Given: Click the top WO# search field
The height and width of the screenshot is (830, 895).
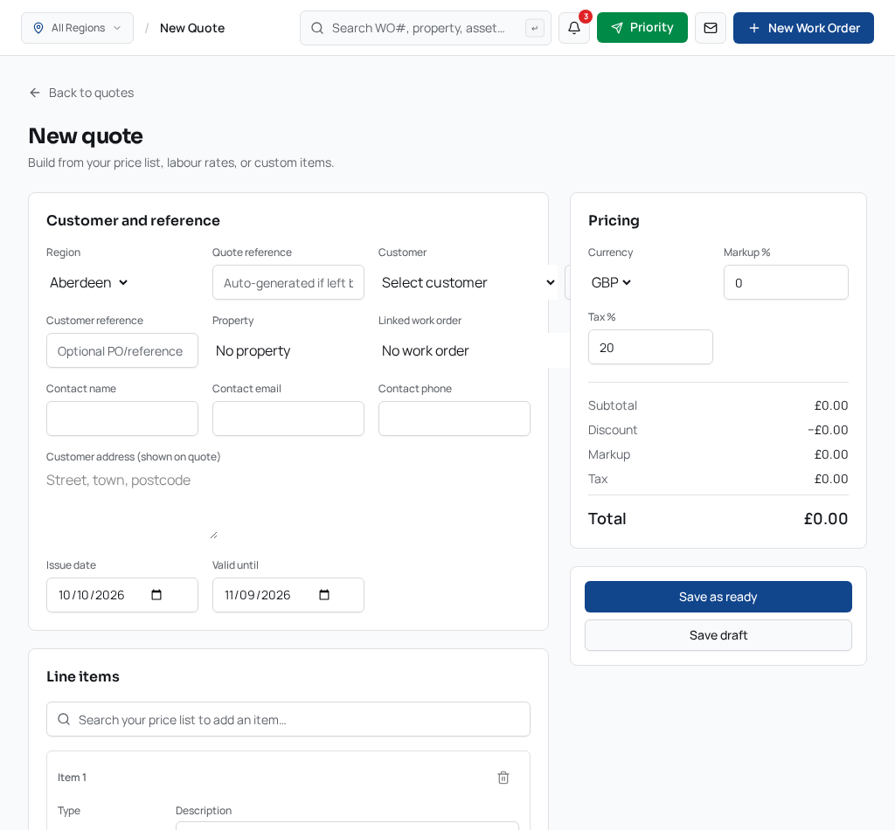Looking at the screenshot, I should (x=426, y=28).
